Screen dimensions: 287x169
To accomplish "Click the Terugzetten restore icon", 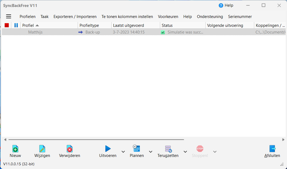I will coord(168,149).
